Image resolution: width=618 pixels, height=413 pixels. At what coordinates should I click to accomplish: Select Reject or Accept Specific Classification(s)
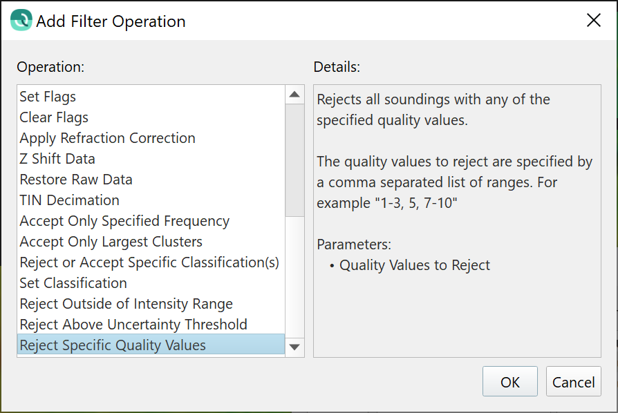[x=149, y=262]
